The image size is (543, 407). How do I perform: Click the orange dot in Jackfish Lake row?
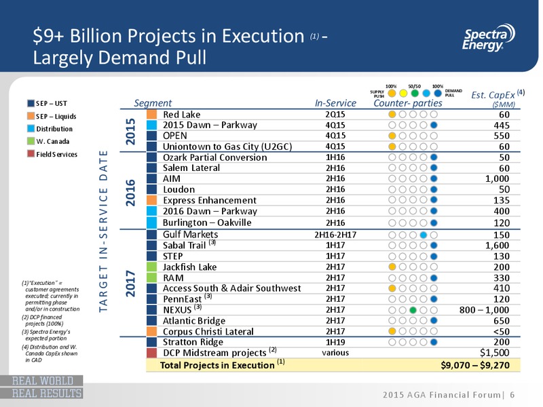click(392, 267)
